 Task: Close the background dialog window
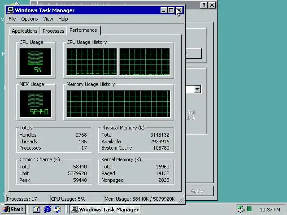(x=212, y=5)
